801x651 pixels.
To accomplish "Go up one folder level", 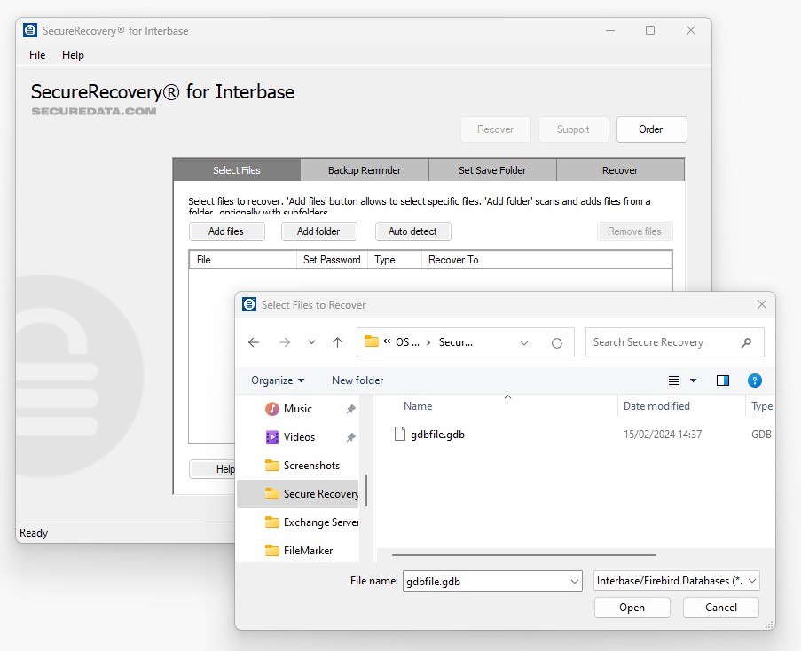I will [337, 342].
